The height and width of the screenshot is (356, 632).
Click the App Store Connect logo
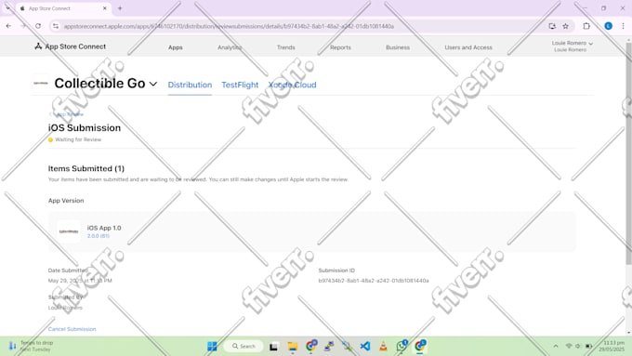[x=70, y=46]
